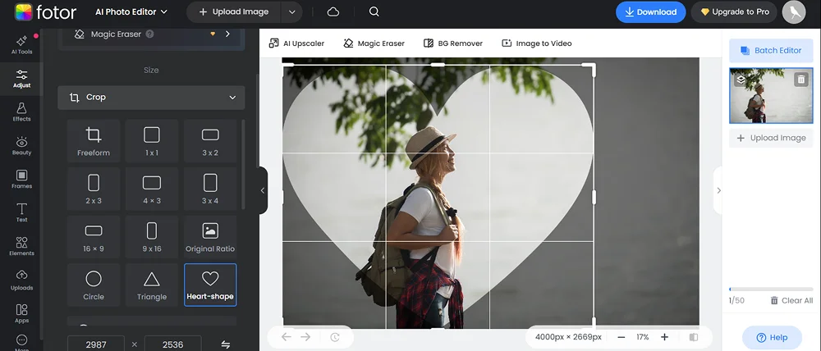This screenshot has width=821, height=351.
Task: Select the Heart-shape crop option
Action: coord(210,284)
